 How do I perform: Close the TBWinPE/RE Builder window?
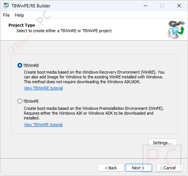click(179, 6)
